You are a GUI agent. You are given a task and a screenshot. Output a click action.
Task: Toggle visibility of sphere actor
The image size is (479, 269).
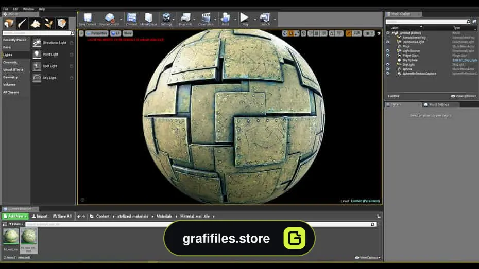tap(388, 69)
